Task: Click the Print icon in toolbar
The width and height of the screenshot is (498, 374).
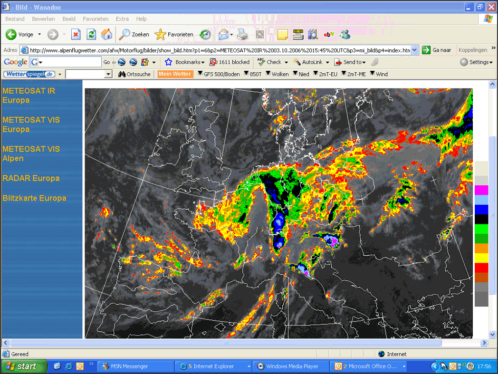Action: point(243,34)
